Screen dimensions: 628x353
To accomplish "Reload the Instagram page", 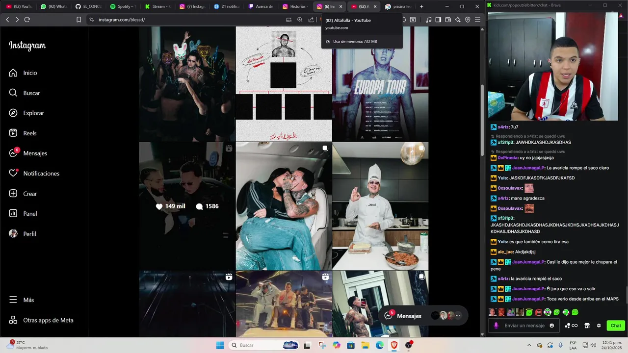I will (27, 20).
